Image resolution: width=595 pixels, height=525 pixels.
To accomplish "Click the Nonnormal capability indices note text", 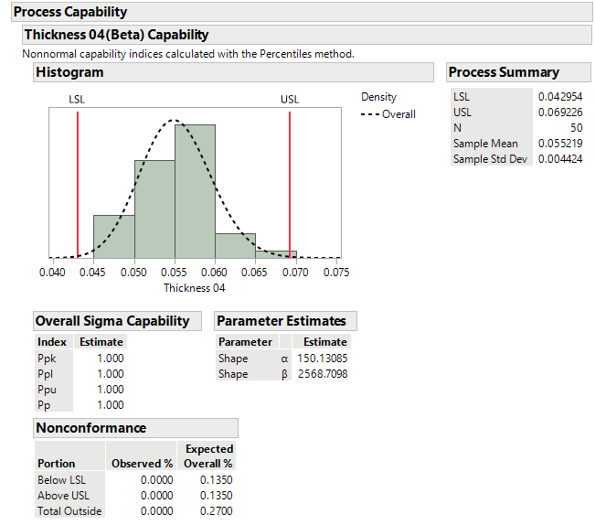I will tap(188, 54).
